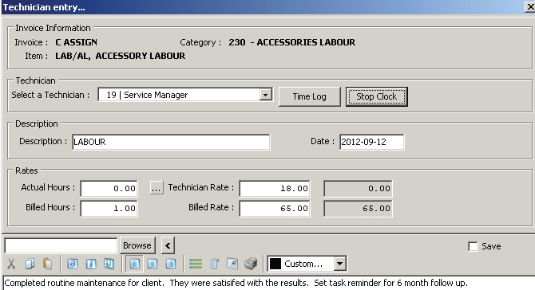535x290 pixels.
Task: Click the ellipsis button near Actual Hours
Action: click(157, 188)
